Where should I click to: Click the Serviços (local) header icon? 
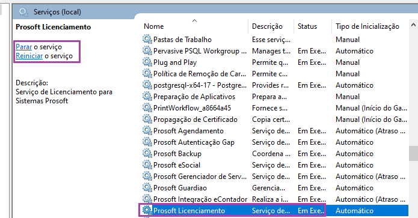(23, 12)
